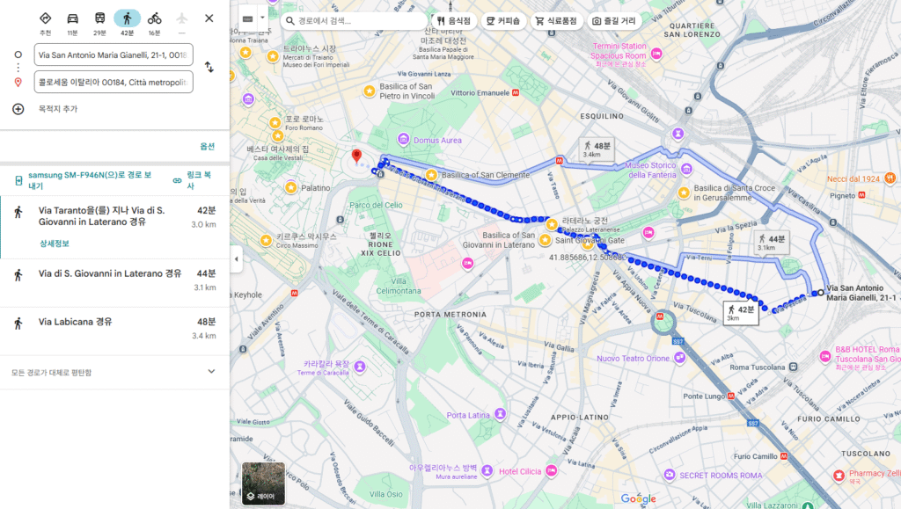The image size is (901, 509).
Task: Click the link copy icon
Action: coord(177,180)
